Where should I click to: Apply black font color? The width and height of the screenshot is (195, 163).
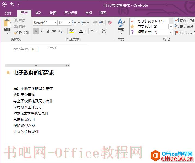(x=81, y=31)
